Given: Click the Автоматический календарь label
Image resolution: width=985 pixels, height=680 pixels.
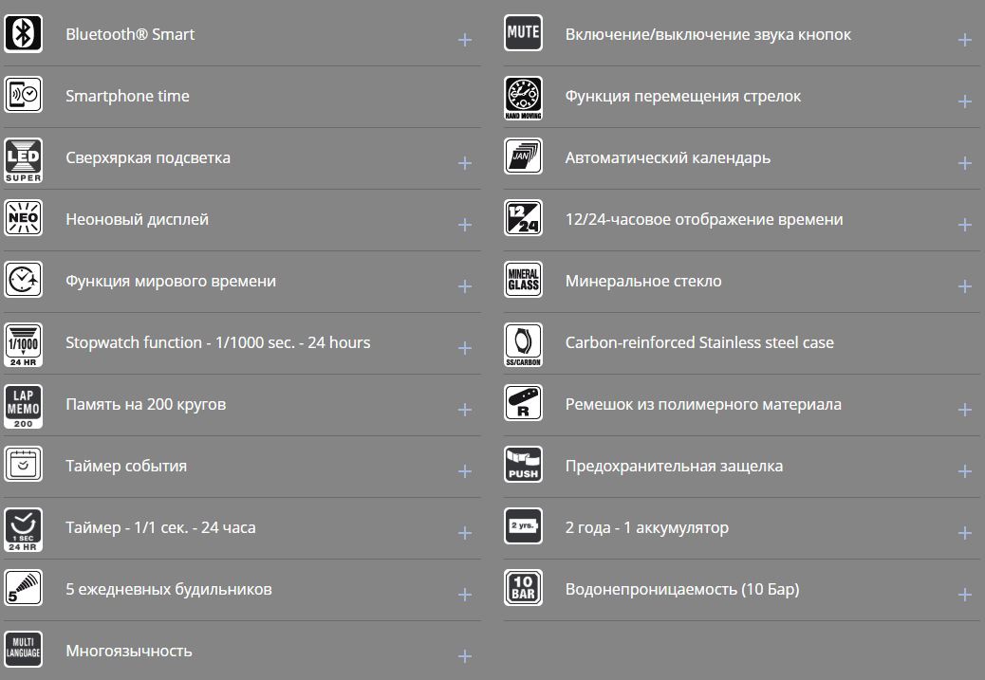Looking at the screenshot, I should pyautogui.click(x=668, y=157).
